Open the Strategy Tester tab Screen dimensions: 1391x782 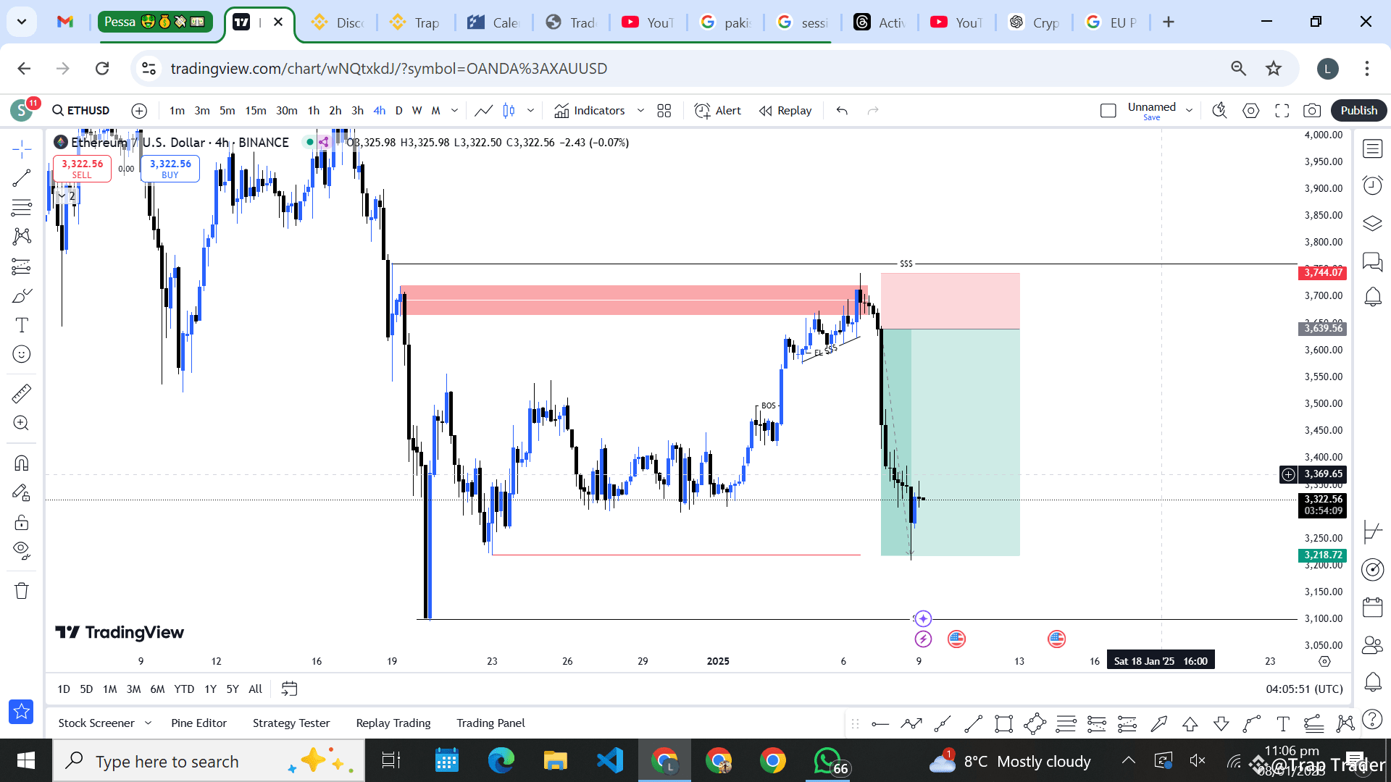tap(291, 723)
